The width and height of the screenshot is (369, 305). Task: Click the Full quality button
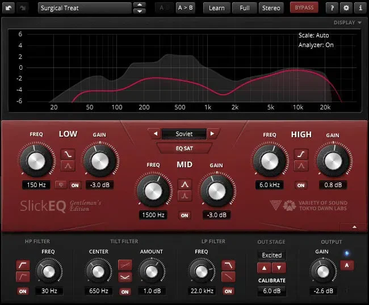(245, 8)
